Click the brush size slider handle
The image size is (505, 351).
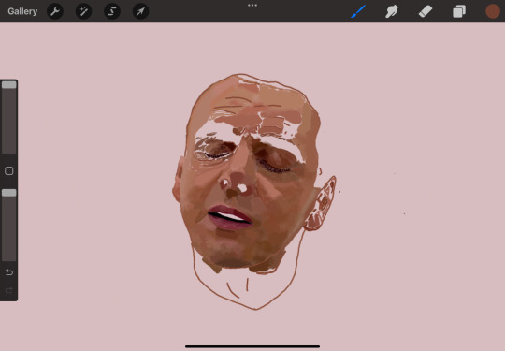9,85
